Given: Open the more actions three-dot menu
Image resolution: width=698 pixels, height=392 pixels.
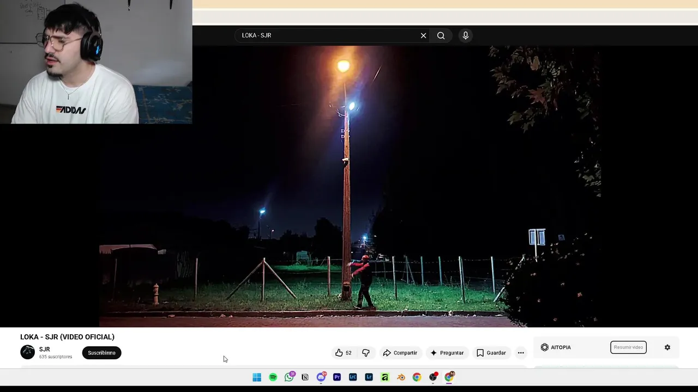Looking at the screenshot, I should coord(521,353).
